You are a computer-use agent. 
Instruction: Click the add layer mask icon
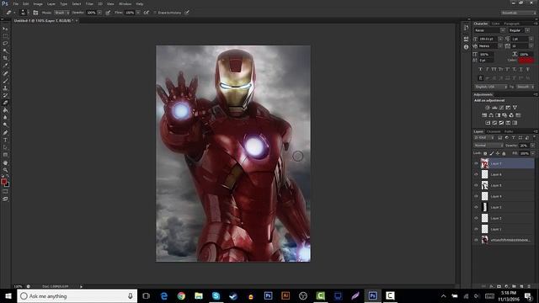point(499,286)
